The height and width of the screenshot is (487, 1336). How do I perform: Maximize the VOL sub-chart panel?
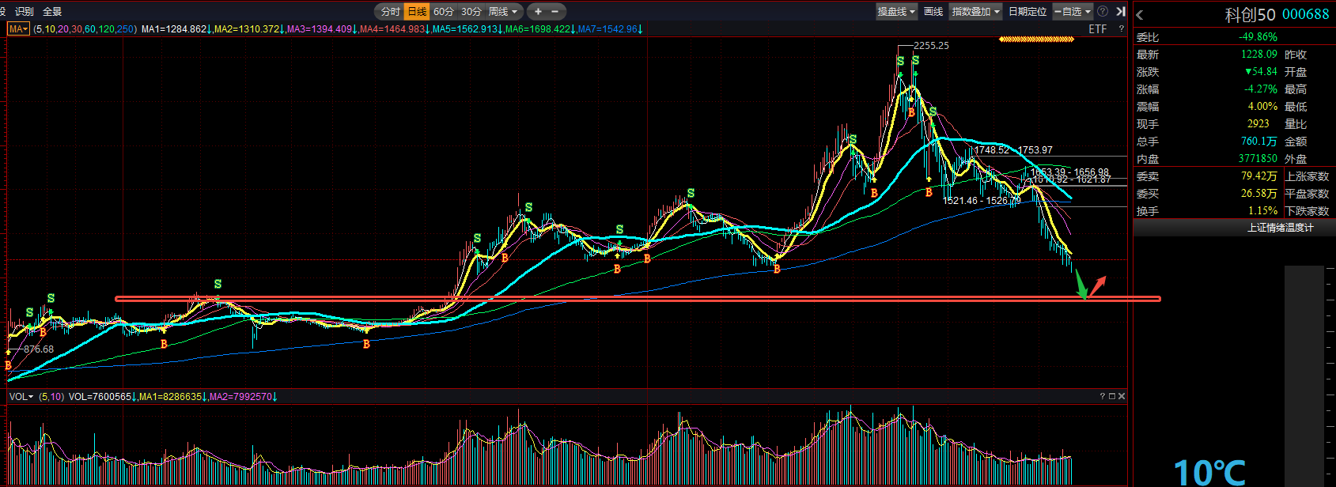pyautogui.click(x=1111, y=396)
